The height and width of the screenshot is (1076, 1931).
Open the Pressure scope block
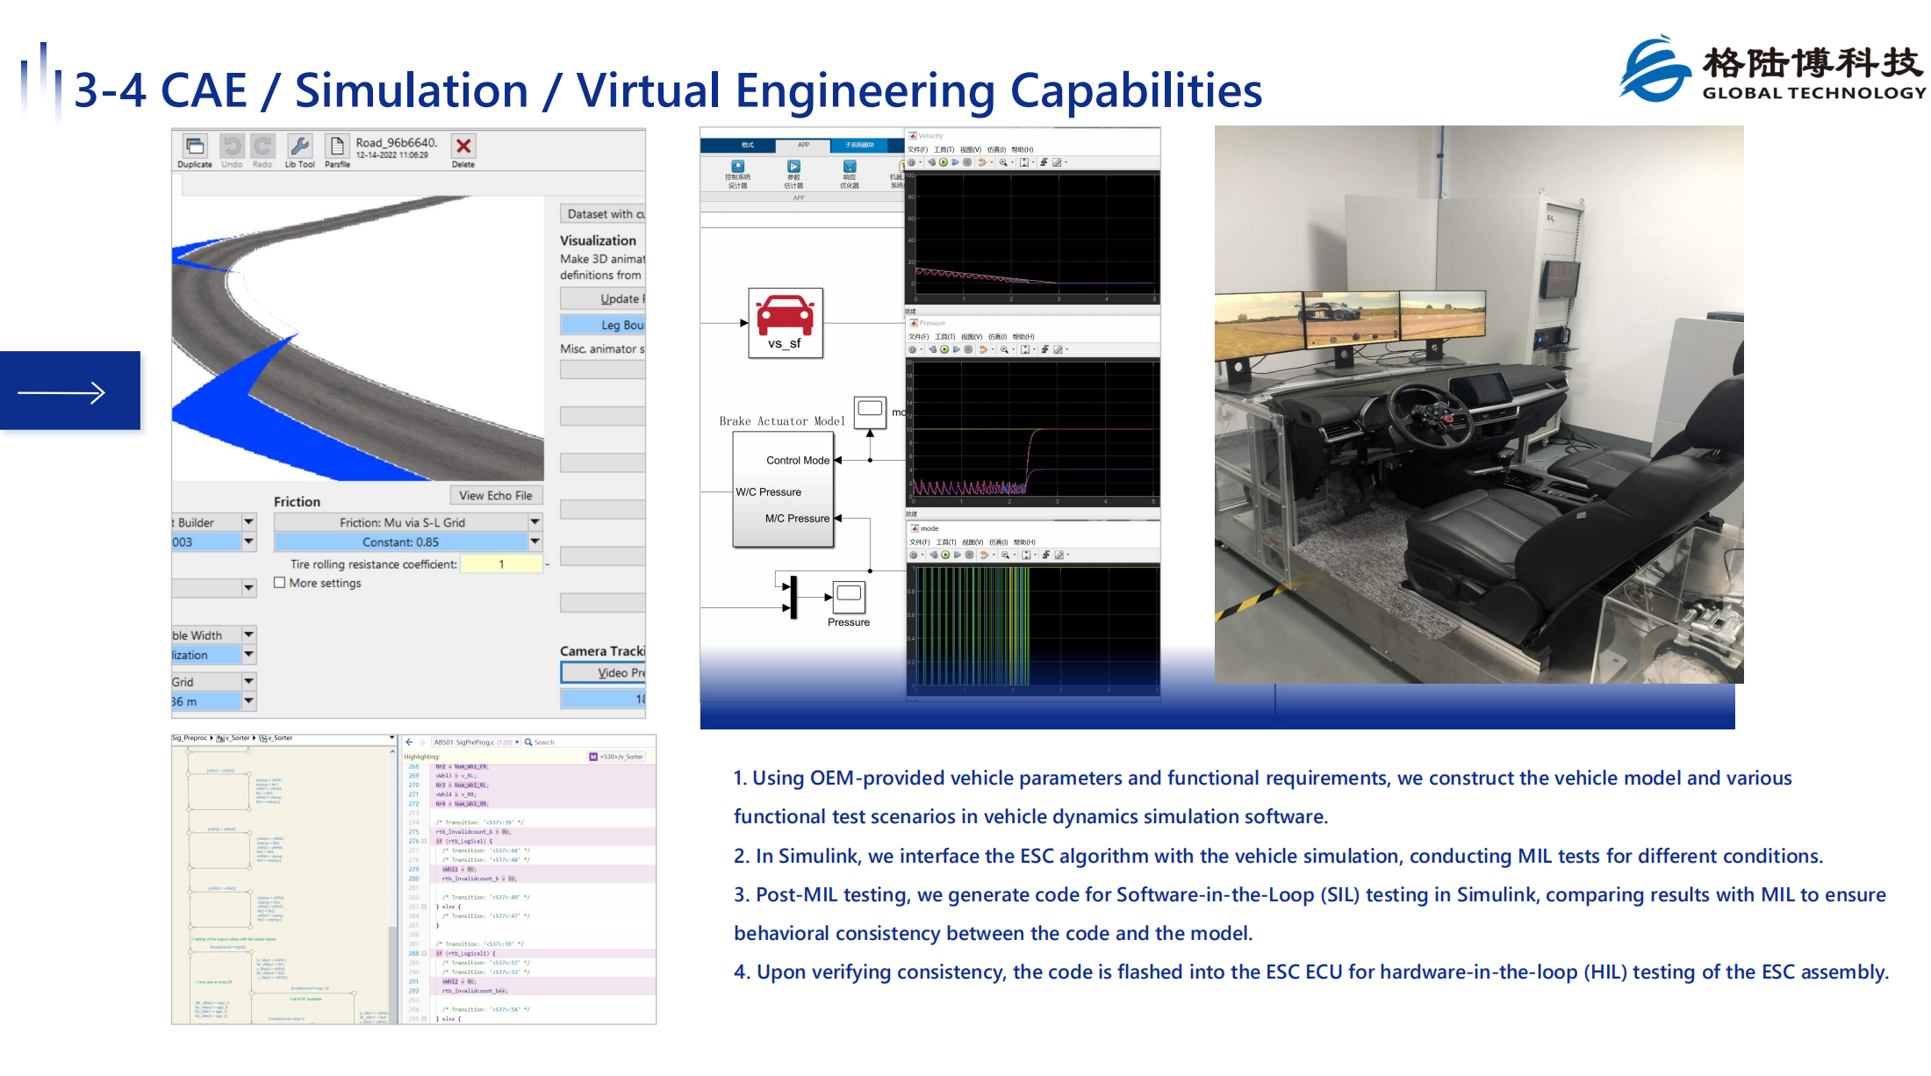pos(849,597)
